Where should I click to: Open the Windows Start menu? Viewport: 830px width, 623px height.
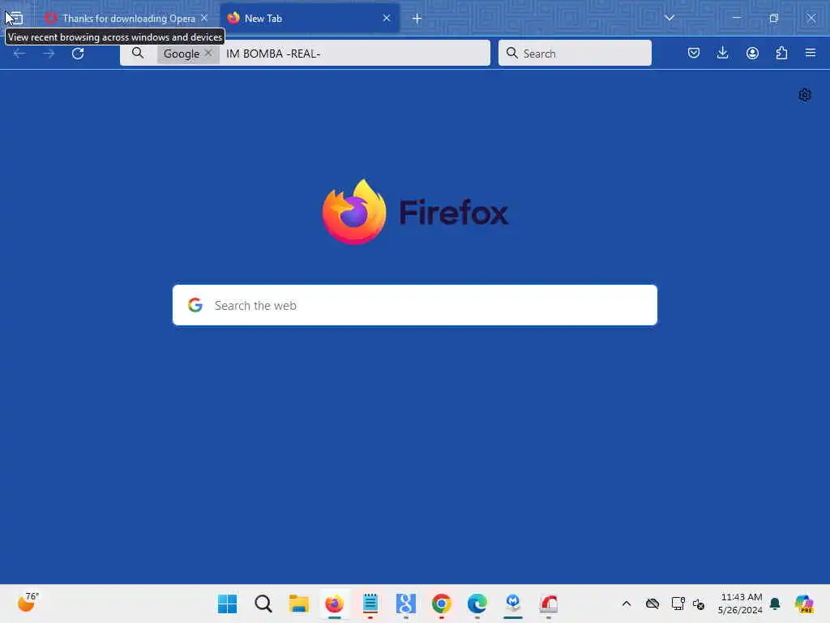228,604
